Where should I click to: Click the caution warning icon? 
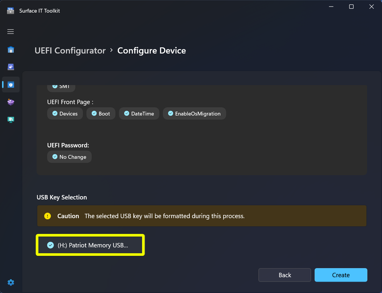pos(47,216)
